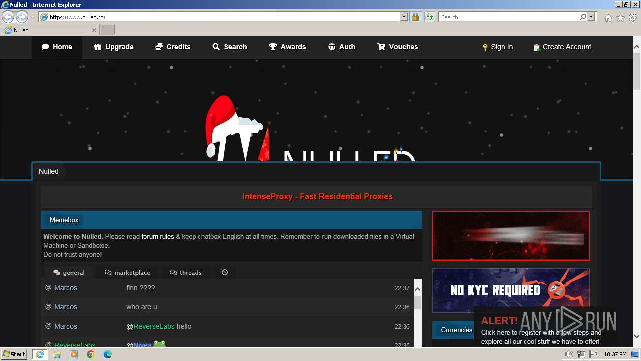Go back with the browser Back arrow

click(8, 17)
